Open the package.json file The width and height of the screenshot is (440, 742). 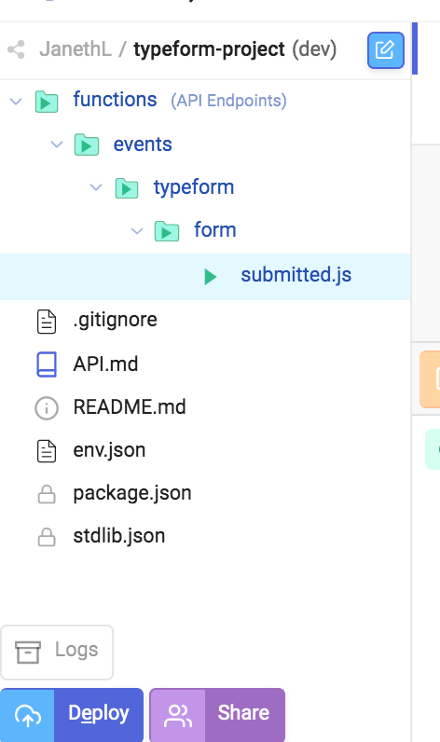132,493
